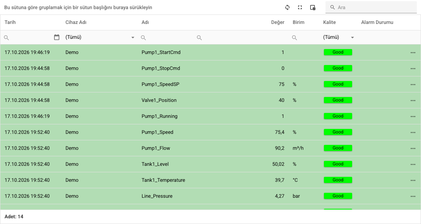Toggle fullscreen mode with the toolbar icon
The image size is (421, 224).
tap(300, 8)
